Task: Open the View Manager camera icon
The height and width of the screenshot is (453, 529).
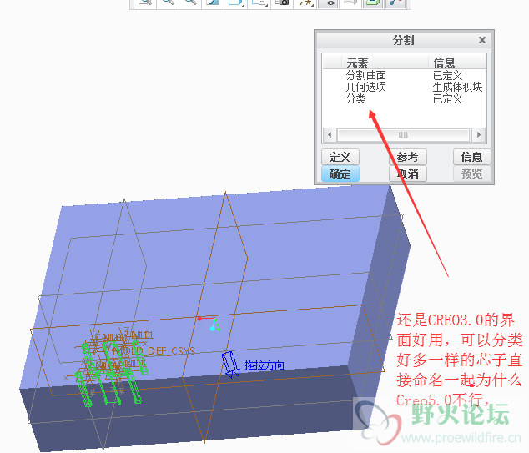Action: [x=282, y=3]
